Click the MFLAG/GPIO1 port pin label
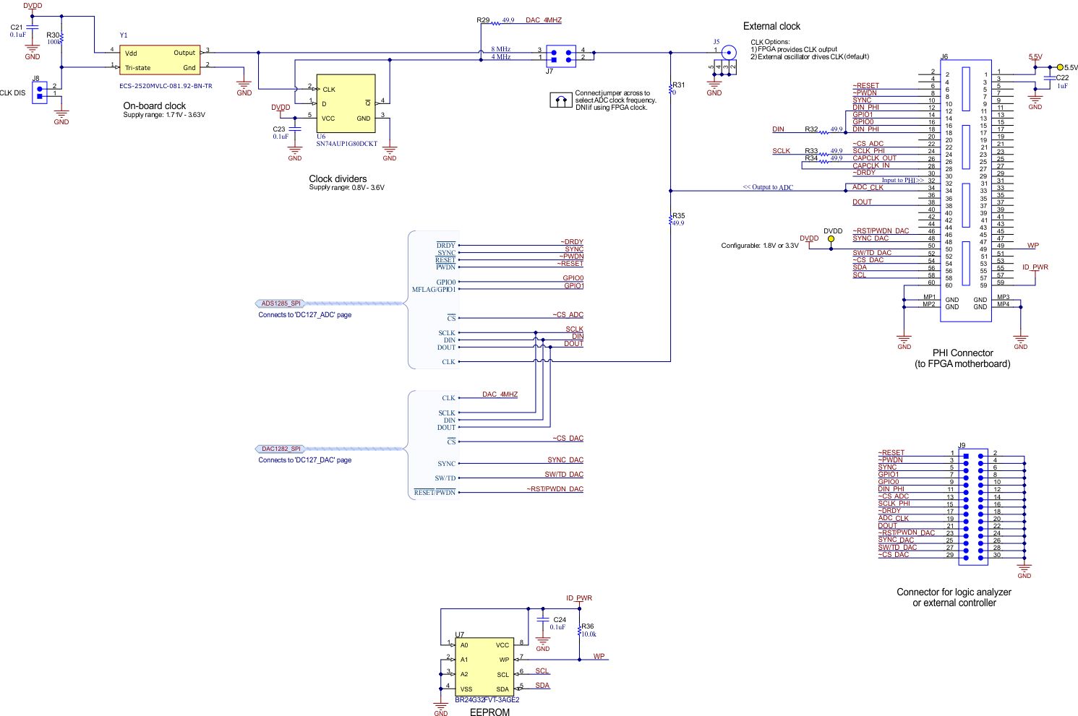The image size is (1078, 716). [x=434, y=289]
